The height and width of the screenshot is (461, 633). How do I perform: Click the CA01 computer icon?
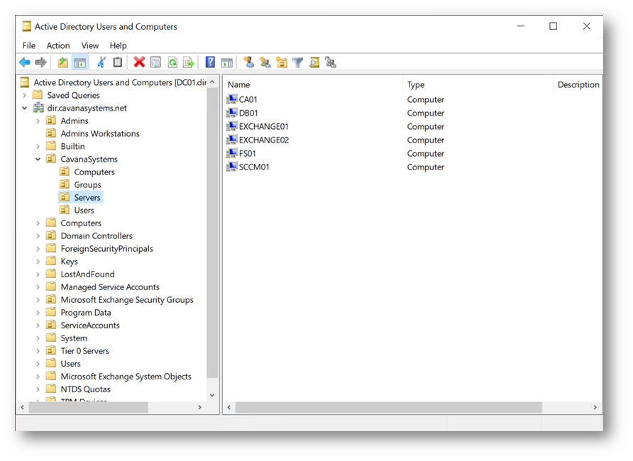point(232,99)
